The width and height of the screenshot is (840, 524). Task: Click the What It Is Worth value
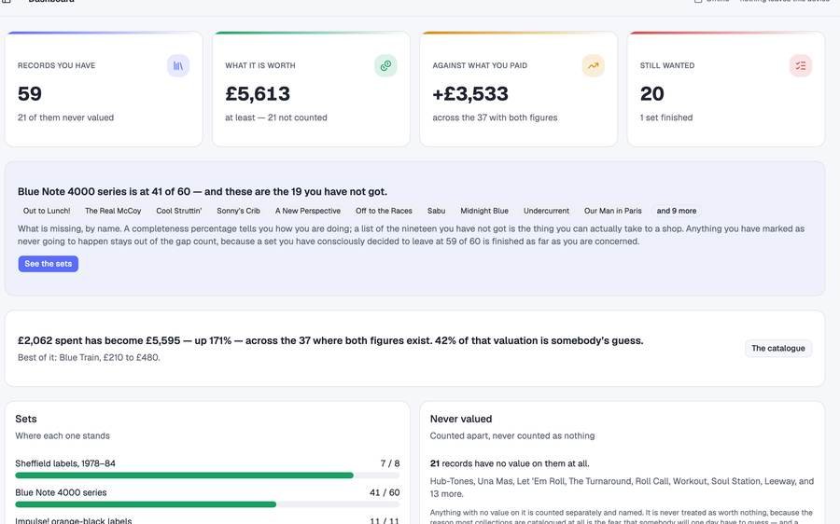click(258, 94)
